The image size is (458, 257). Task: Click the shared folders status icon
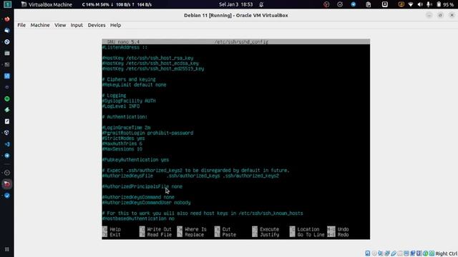400,253
